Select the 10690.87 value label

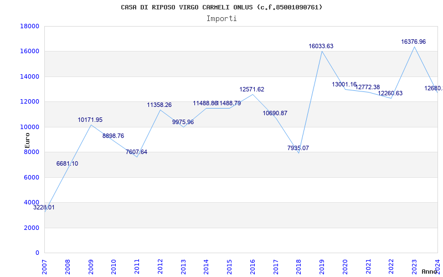275,113
